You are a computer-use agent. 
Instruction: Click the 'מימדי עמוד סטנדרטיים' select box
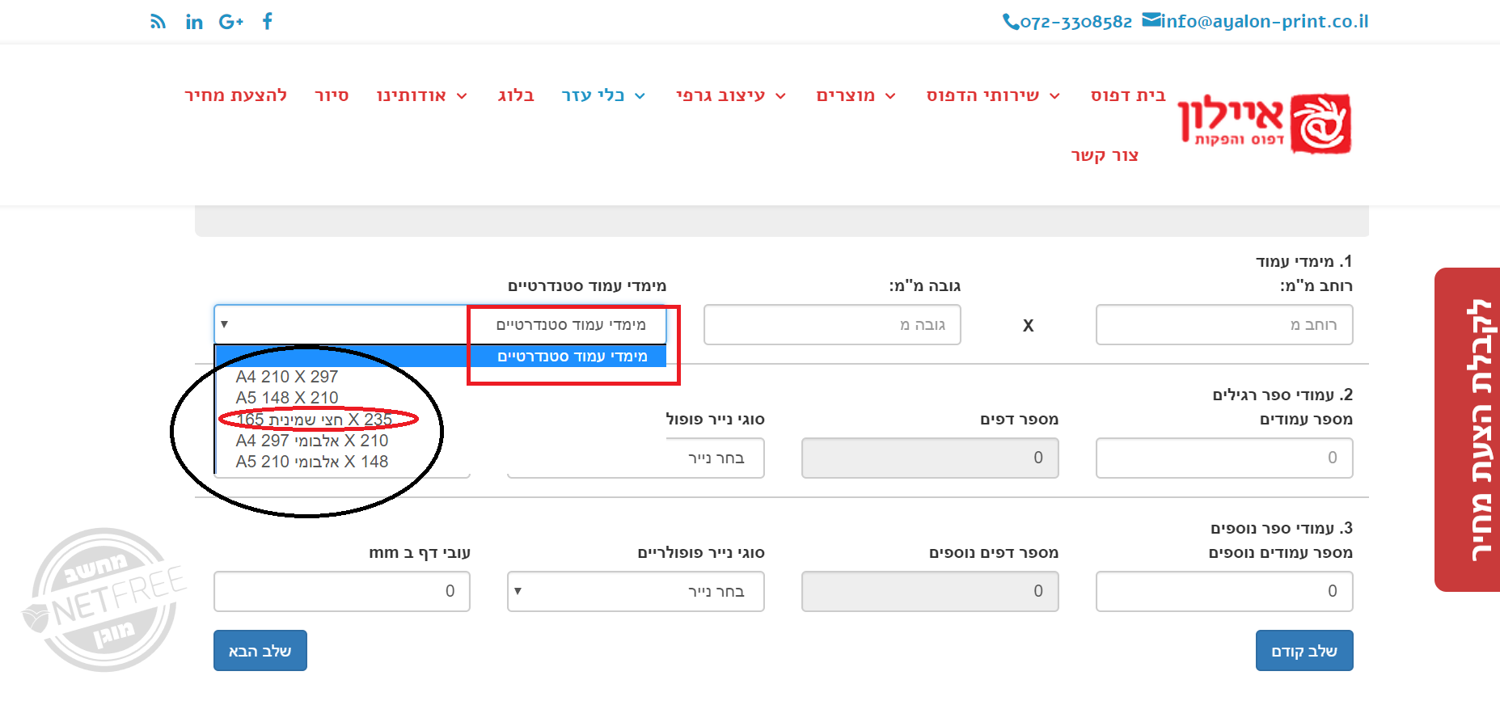tap(440, 324)
